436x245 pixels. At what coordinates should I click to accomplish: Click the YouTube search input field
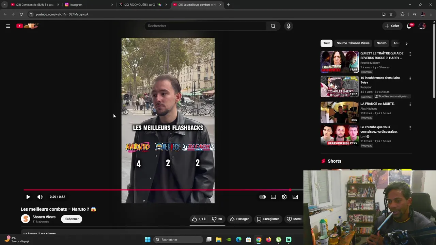coord(205,26)
